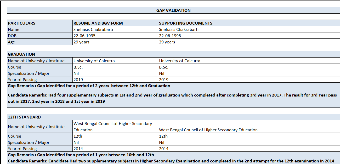This screenshot has height=164, width=340.
Task: Click the 2014 passing year in resume column
Action: [78, 149]
